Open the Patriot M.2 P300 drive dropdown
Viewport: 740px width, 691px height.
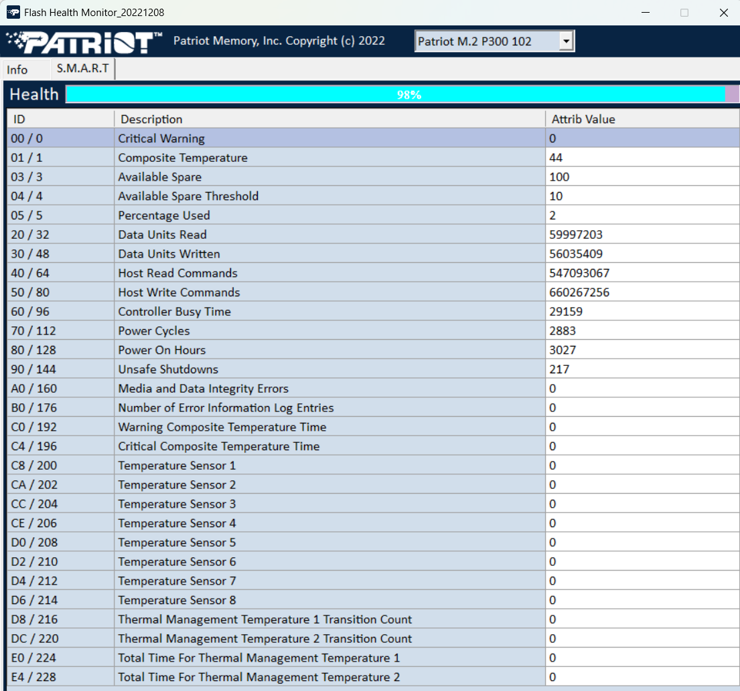(x=494, y=41)
